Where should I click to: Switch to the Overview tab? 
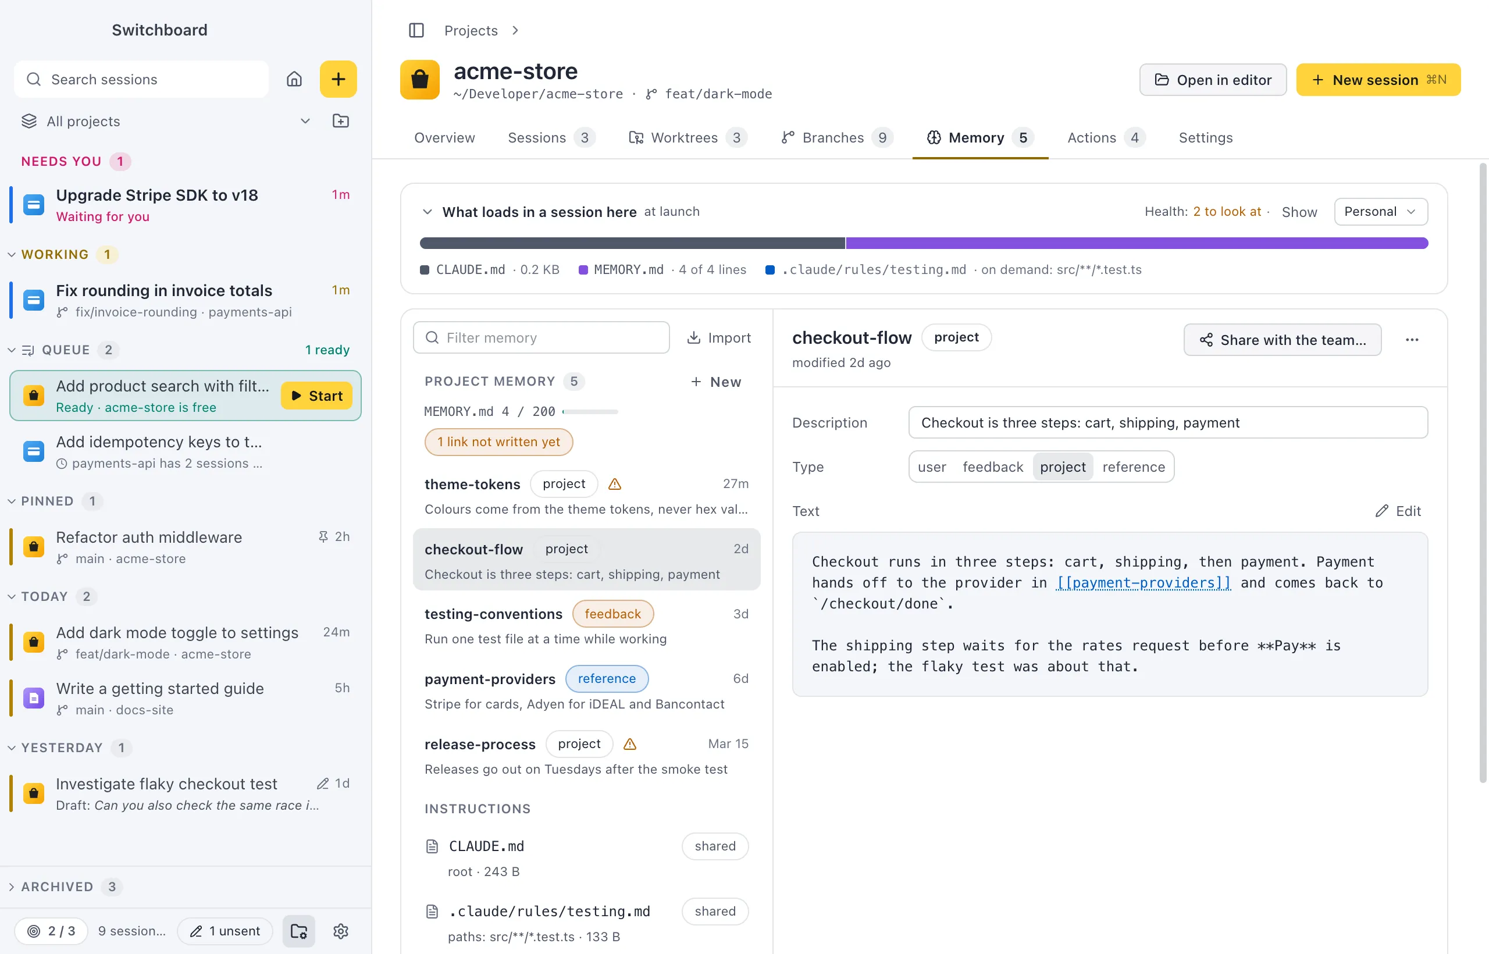(445, 137)
